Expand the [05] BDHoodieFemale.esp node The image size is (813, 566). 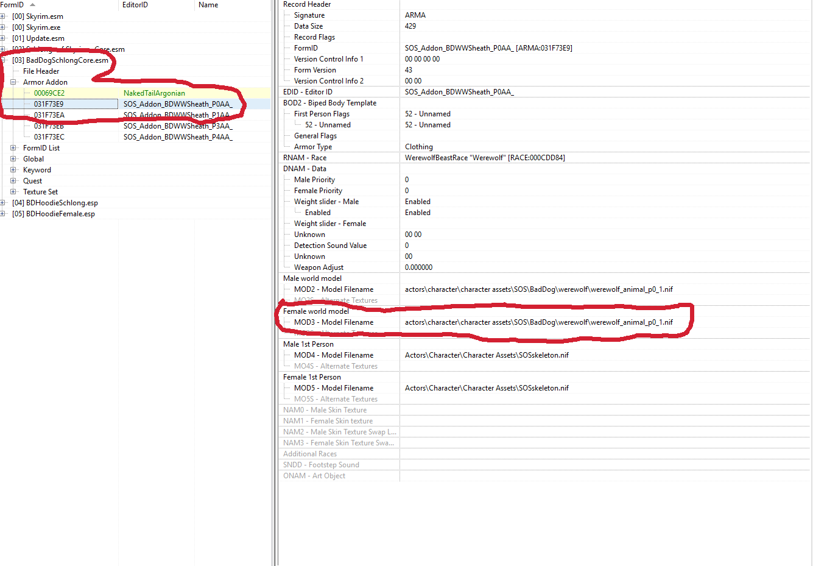(3, 214)
